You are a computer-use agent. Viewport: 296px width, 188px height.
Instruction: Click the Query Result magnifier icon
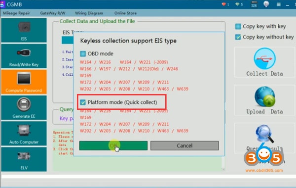click(264, 134)
